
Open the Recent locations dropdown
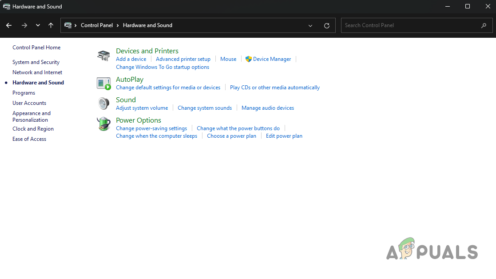coord(38,25)
